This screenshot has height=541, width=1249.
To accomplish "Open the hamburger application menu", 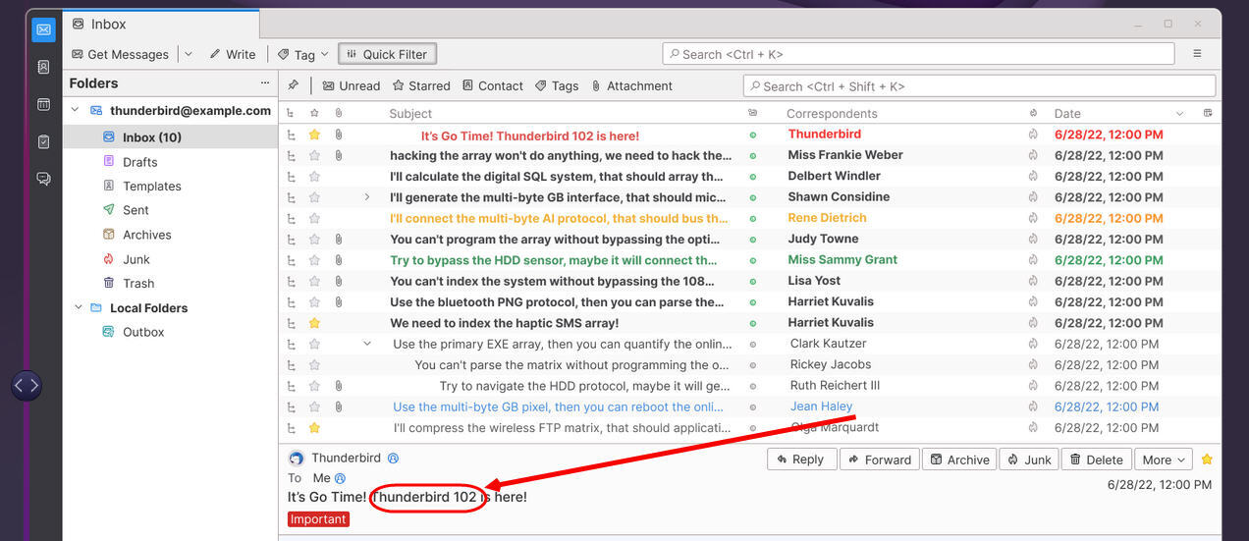I will pos(1197,54).
